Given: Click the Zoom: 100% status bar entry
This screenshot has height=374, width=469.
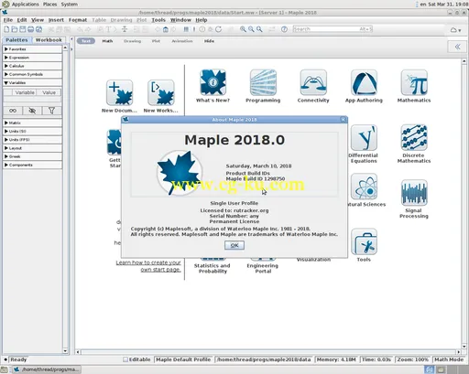Looking at the screenshot, I should (x=413, y=359).
